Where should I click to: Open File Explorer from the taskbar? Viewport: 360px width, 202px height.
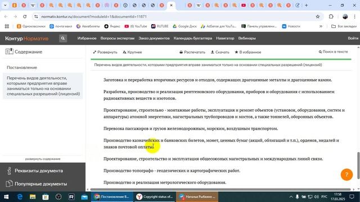[33, 197]
